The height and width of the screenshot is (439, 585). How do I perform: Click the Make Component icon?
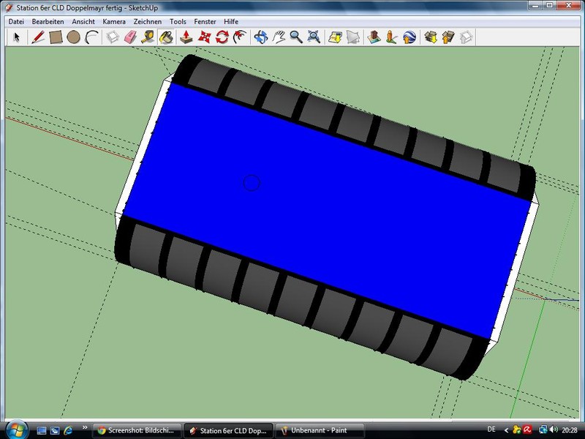pos(113,37)
